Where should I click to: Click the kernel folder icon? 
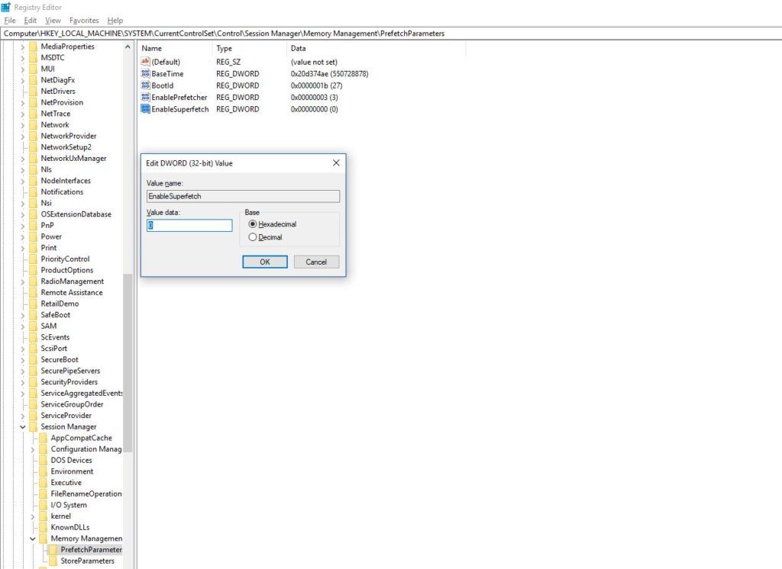click(x=42, y=516)
